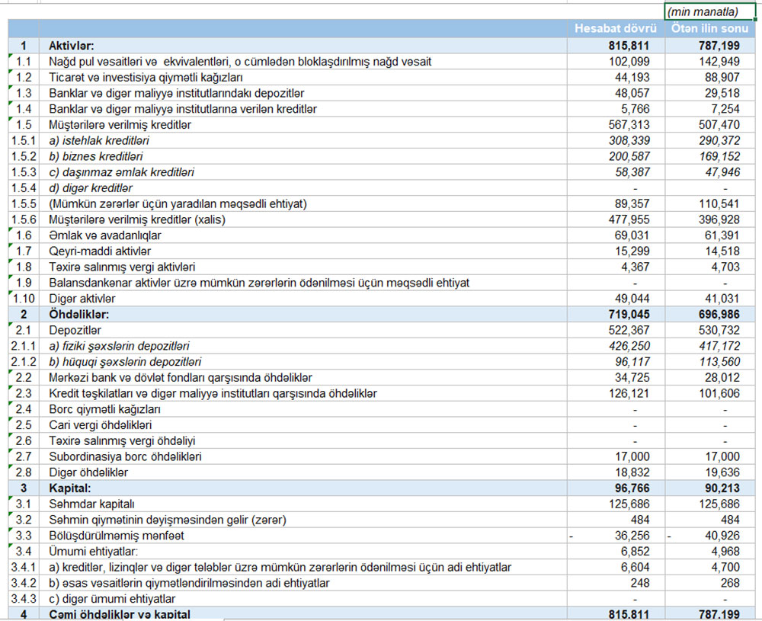Click the 'Cəmi öhdəliklər və kapital' label

[120, 615]
